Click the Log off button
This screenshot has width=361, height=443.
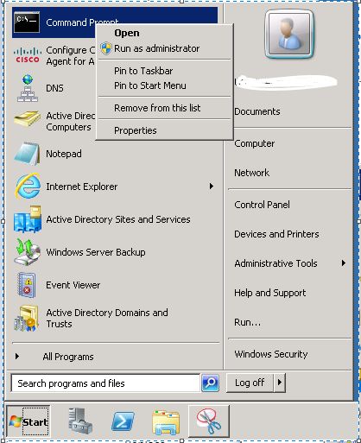(x=250, y=383)
